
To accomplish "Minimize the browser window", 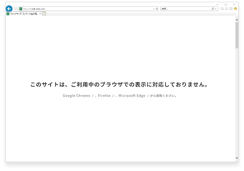I will 217,5.
